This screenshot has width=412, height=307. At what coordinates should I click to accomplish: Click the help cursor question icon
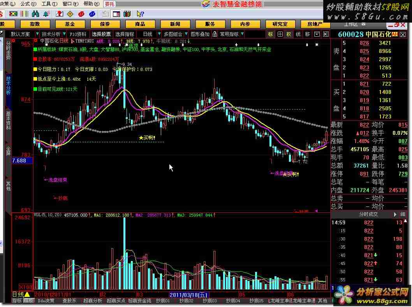coord(140,14)
